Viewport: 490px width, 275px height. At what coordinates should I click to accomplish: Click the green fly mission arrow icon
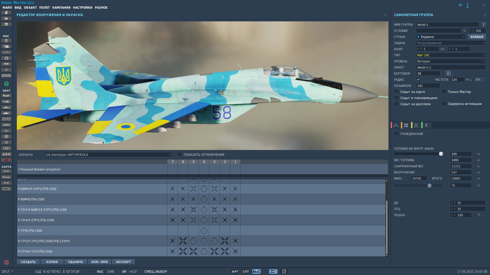pos(6,84)
